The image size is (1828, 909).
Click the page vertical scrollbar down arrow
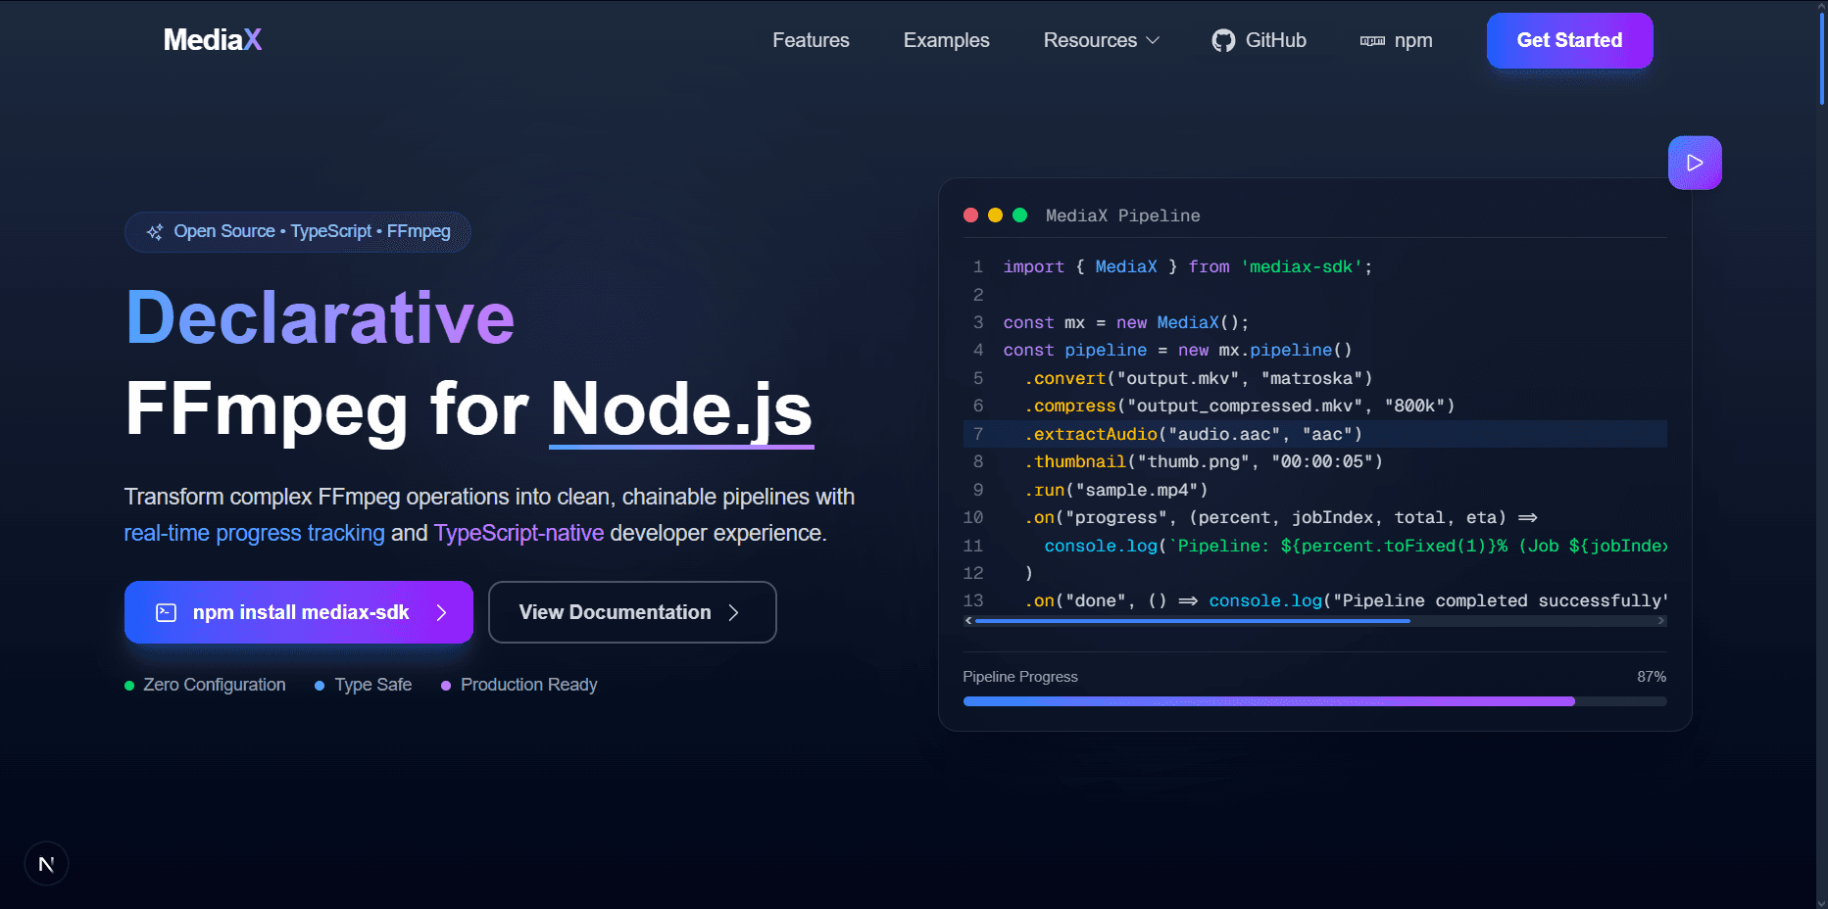pos(1821,902)
